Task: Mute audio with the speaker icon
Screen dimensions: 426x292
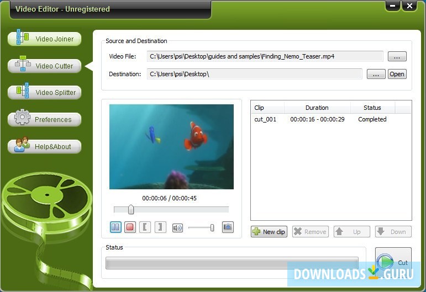Action: click(x=177, y=227)
